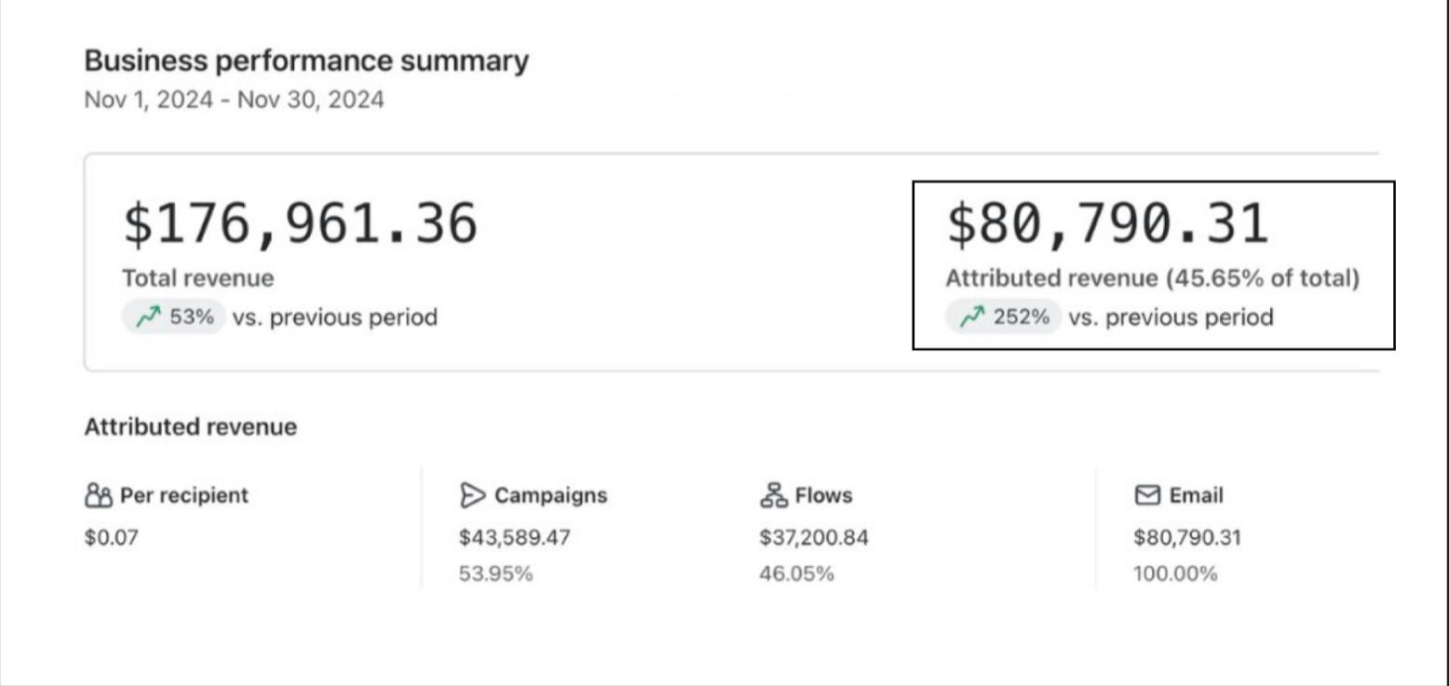Click the Flows hierarchy icon
Viewport: 1449px width, 686px height.
tap(774, 495)
